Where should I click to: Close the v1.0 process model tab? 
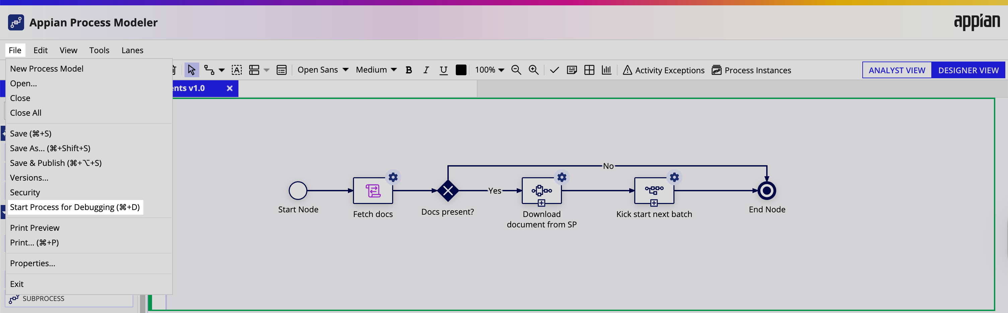(230, 88)
